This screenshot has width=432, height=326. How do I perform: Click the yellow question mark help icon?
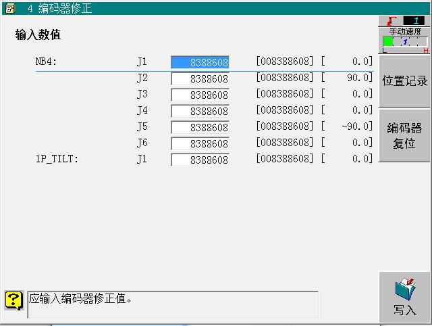[13, 300]
